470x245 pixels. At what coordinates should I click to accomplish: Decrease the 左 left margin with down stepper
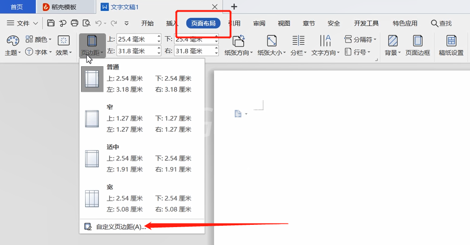point(159,54)
